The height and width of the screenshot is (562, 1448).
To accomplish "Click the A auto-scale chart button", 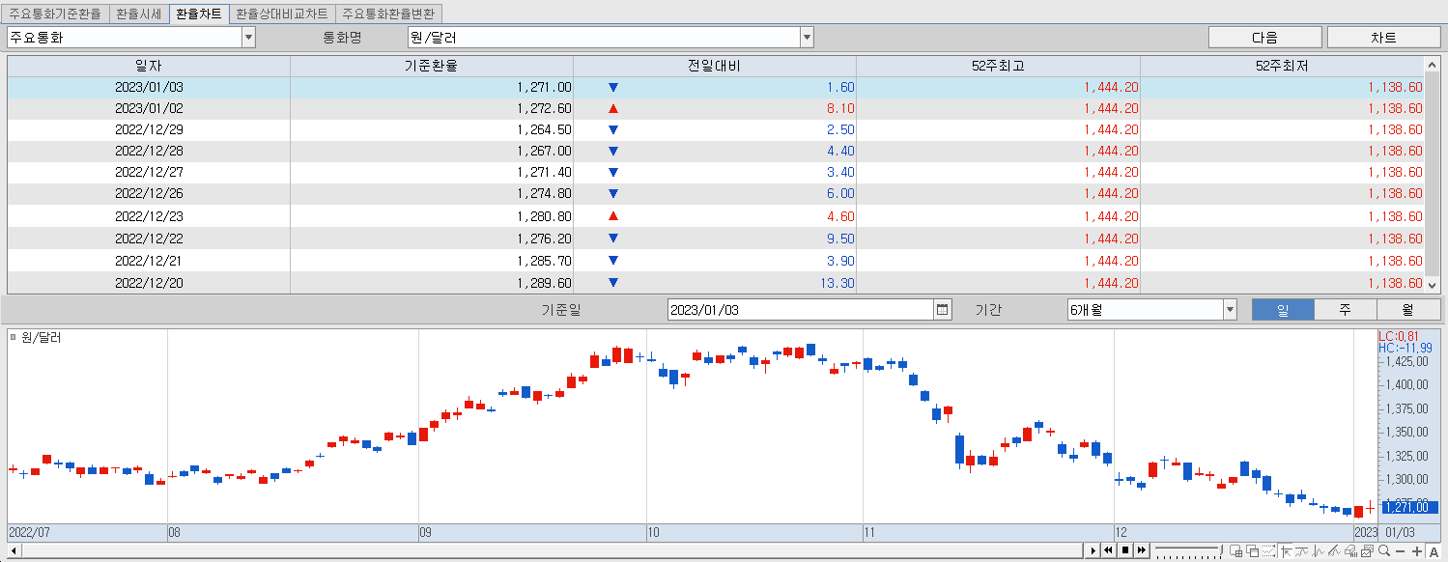I will [1434, 551].
